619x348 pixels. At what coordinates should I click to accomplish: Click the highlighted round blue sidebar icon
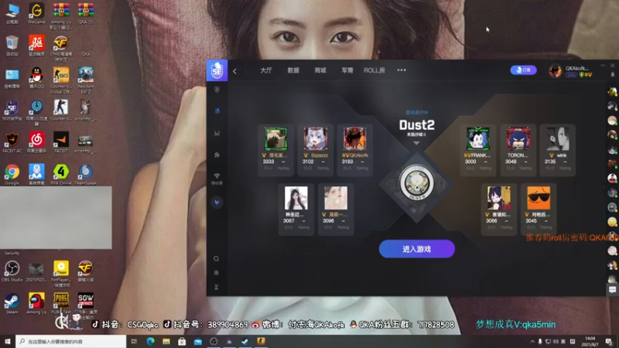[217, 203]
